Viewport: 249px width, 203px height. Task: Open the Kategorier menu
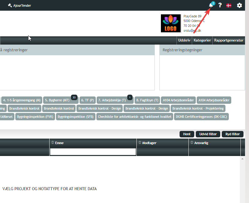coord(202,40)
